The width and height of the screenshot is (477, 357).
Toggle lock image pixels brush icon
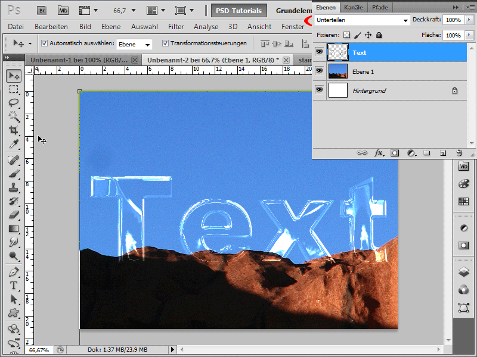(358, 35)
